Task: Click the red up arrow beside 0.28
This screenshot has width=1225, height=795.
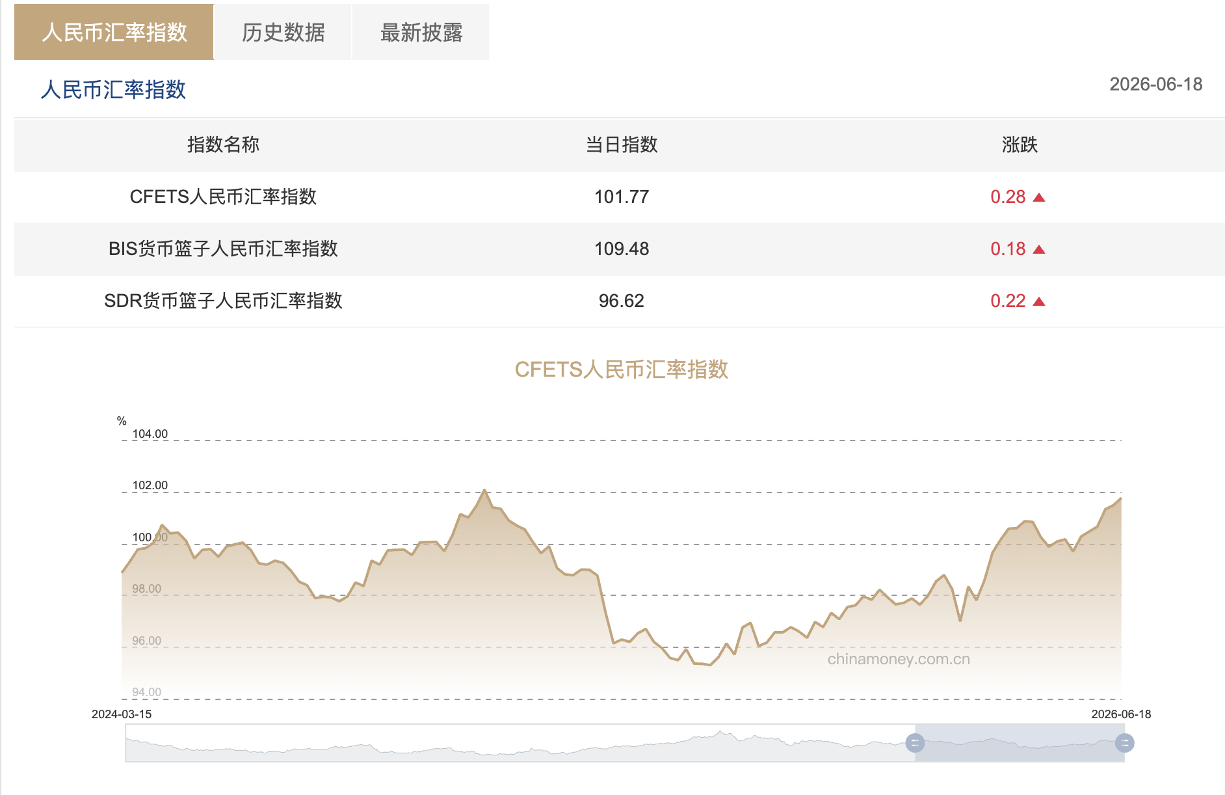Action: click(1039, 197)
